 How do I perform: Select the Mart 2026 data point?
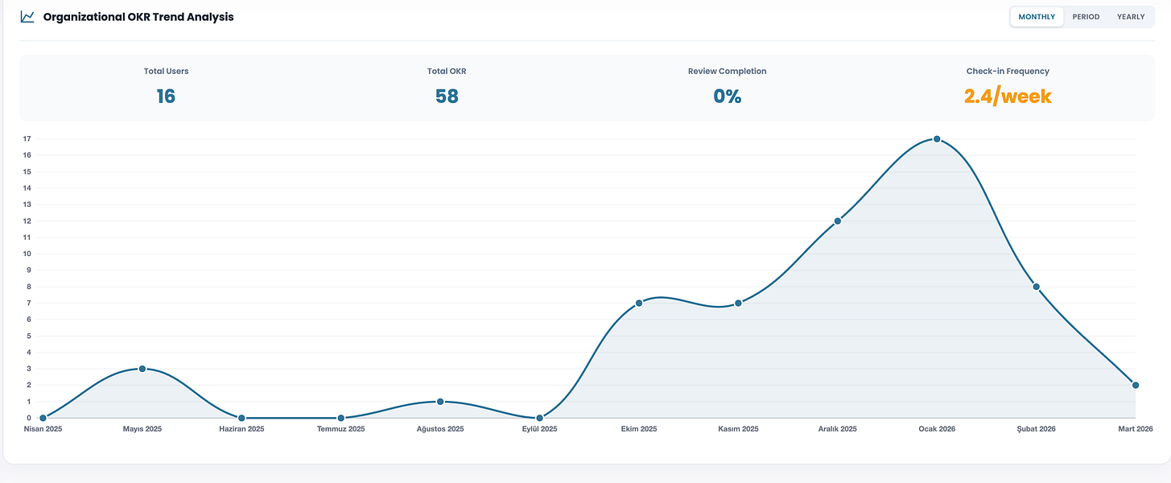[1136, 385]
